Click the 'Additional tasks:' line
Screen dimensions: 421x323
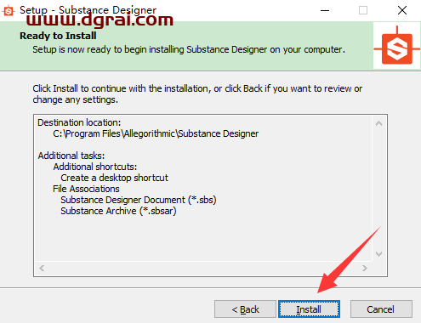(x=71, y=156)
